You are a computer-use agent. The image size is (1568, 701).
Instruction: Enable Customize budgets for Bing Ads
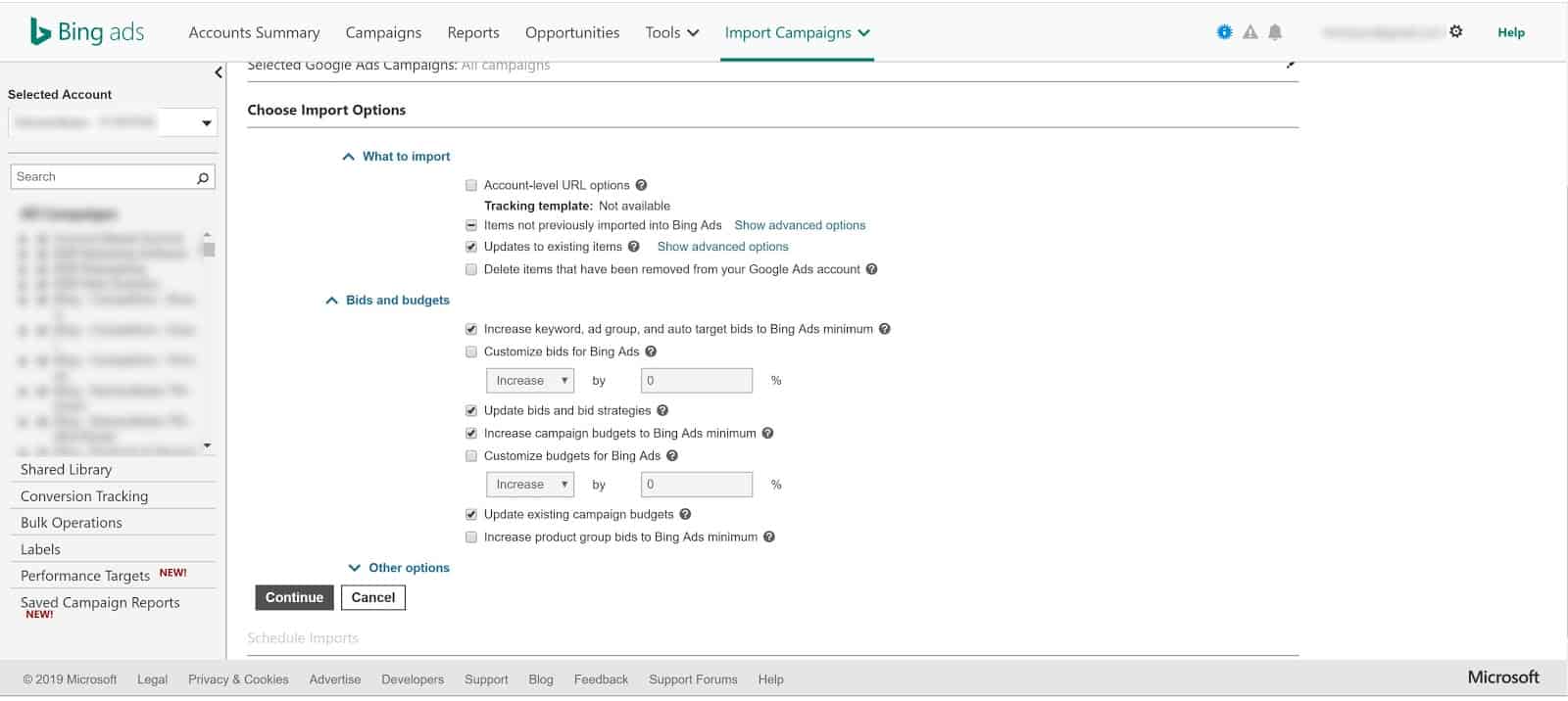[471, 455]
